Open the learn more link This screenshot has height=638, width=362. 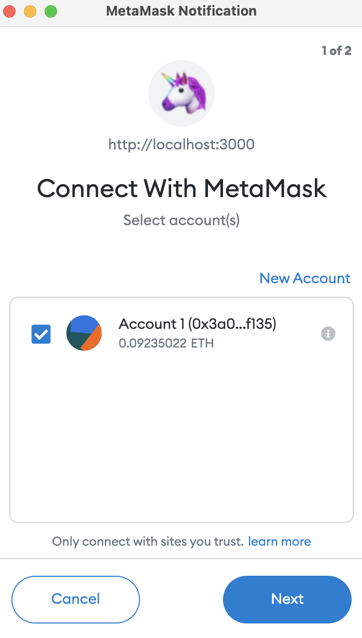280,542
